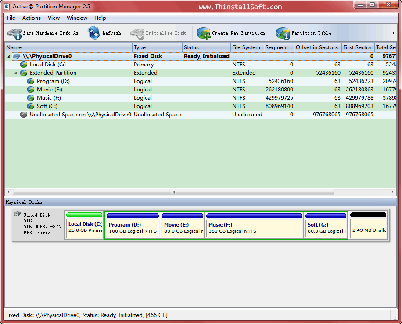Collapse the PhysicalDrive0 tree node

9,56
